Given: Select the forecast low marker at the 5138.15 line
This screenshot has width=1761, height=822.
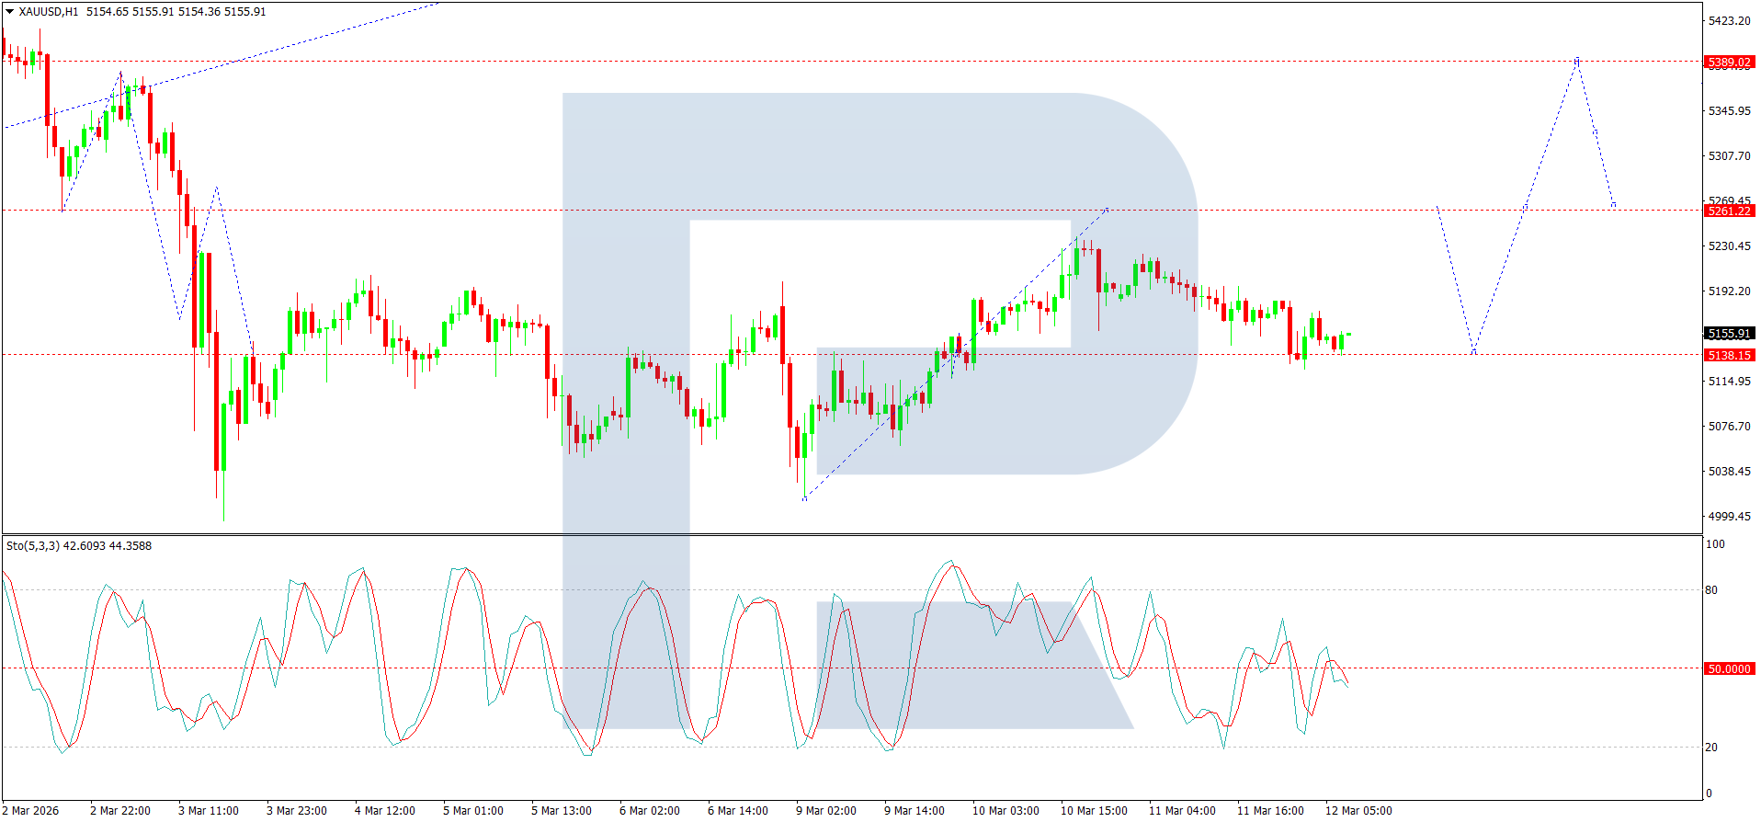Looking at the screenshot, I should pyautogui.click(x=1474, y=353).
